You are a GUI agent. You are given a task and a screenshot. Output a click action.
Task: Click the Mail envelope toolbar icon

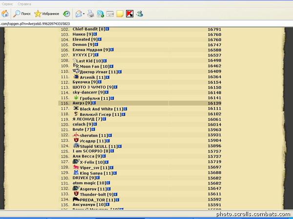78,14
